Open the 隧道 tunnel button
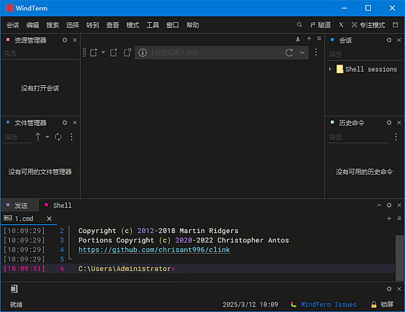405x312 pixels. coord(321,25)
